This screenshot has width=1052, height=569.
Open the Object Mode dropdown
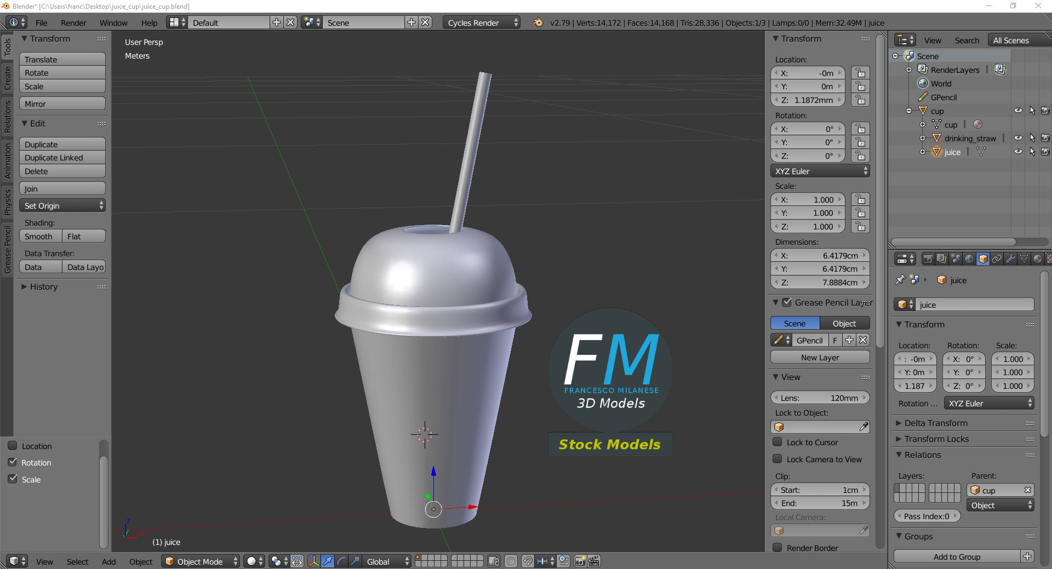[x=201, y=561]
